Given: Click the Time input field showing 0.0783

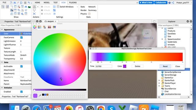Looking at the screenshot, I should [104, 66].
